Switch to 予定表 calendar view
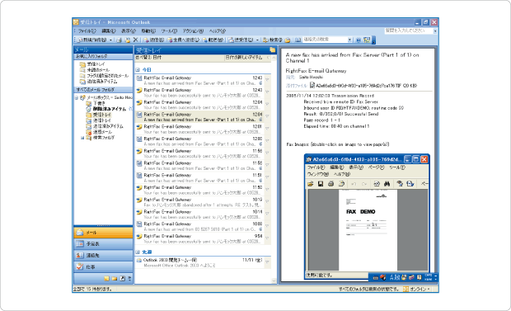The width and height of the screenshot is (511, 311). pos(103,244)
